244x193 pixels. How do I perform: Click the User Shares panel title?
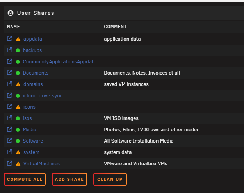pyautogui.click(x=36, y=13)
